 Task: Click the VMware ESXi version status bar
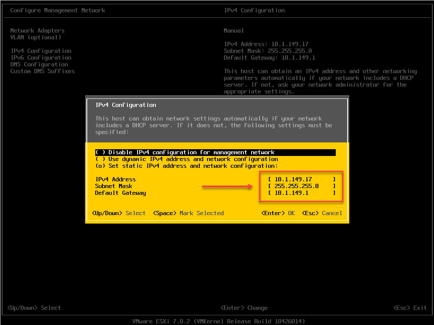pos(217,321)
